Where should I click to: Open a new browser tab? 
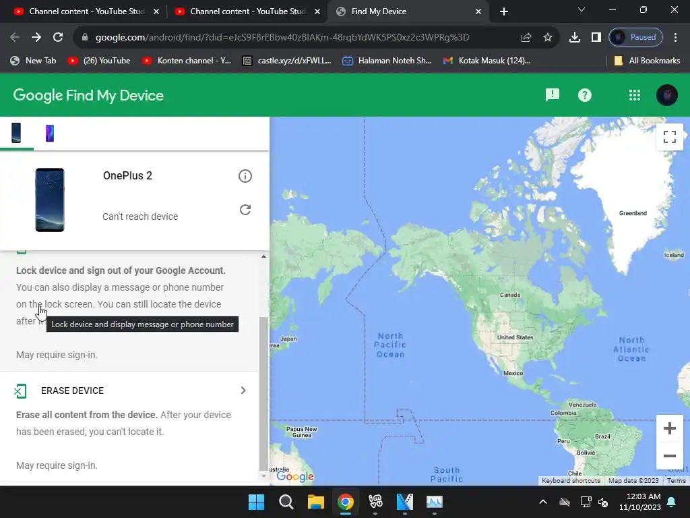click(x=504, y=11)
